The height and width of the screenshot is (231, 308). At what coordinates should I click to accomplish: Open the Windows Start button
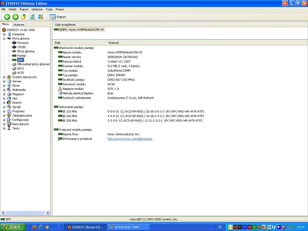click(x=13, y=227)
